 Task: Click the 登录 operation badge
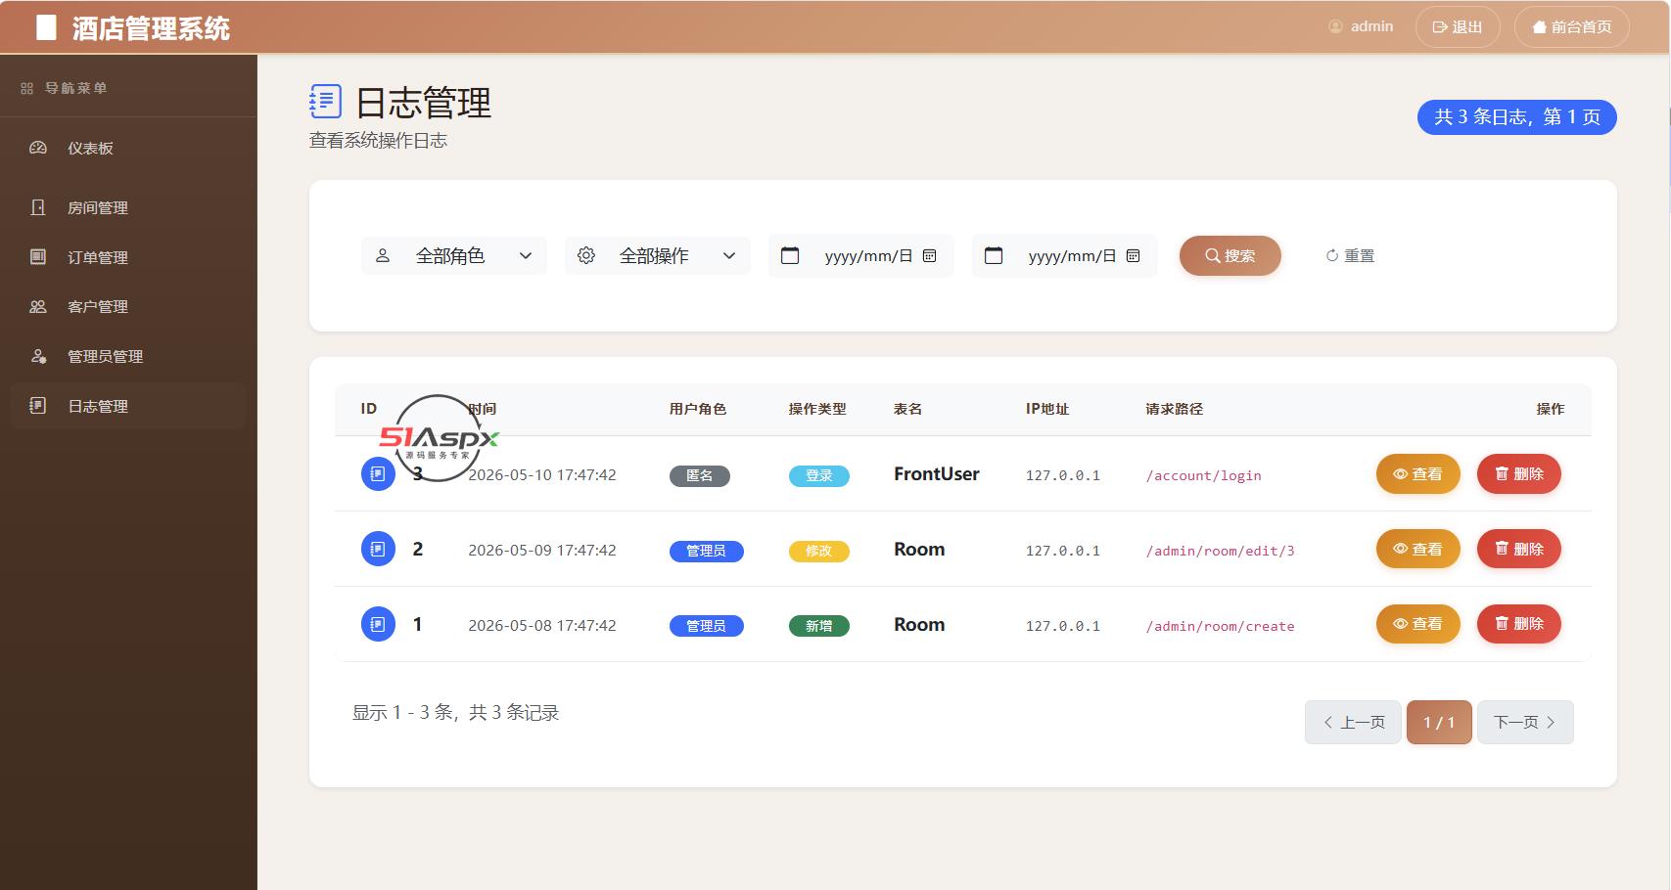click(819, 475)
